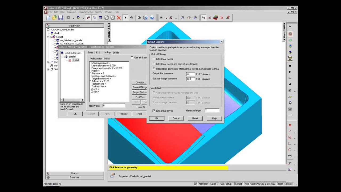This screenshot has width=341, height=192.
Task: Click the red X delete icon
Action: [119, 18]
